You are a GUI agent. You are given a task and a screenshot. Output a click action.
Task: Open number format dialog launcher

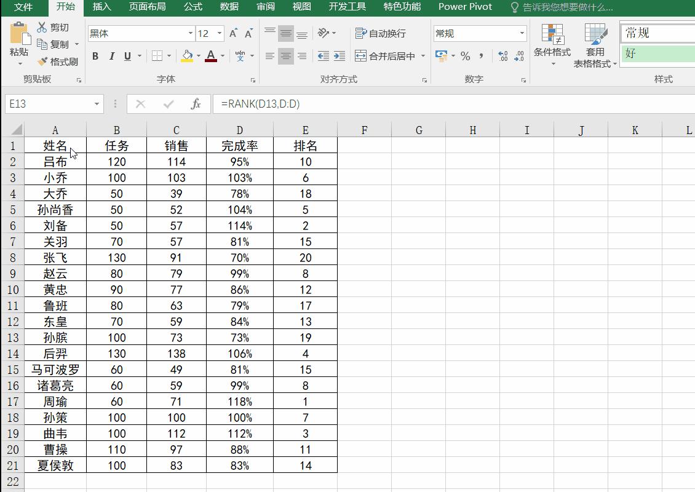click(x=523, y=80)
